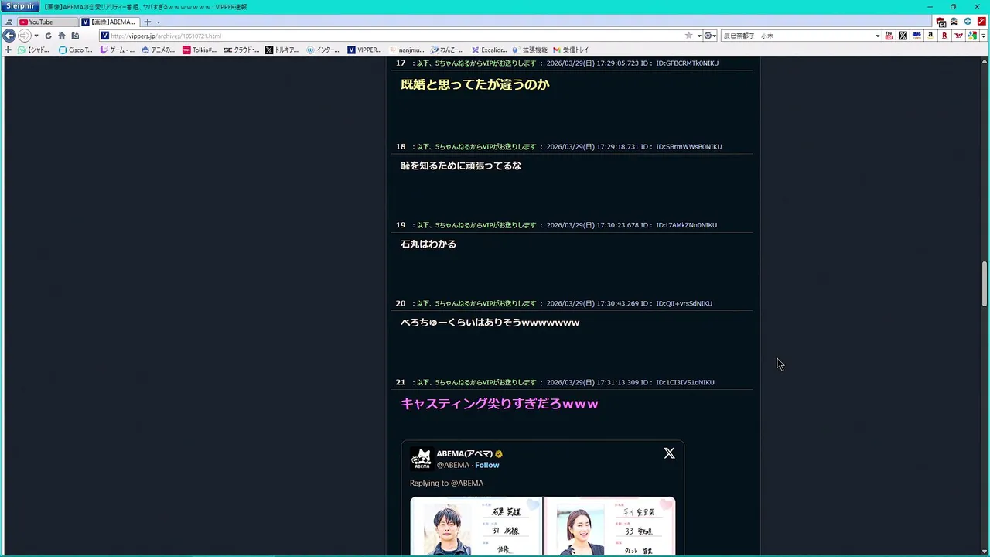Screen dimensions: 990x557
Task: Open the 拡張機能 bookmark
Action: (x=530, y=50)
